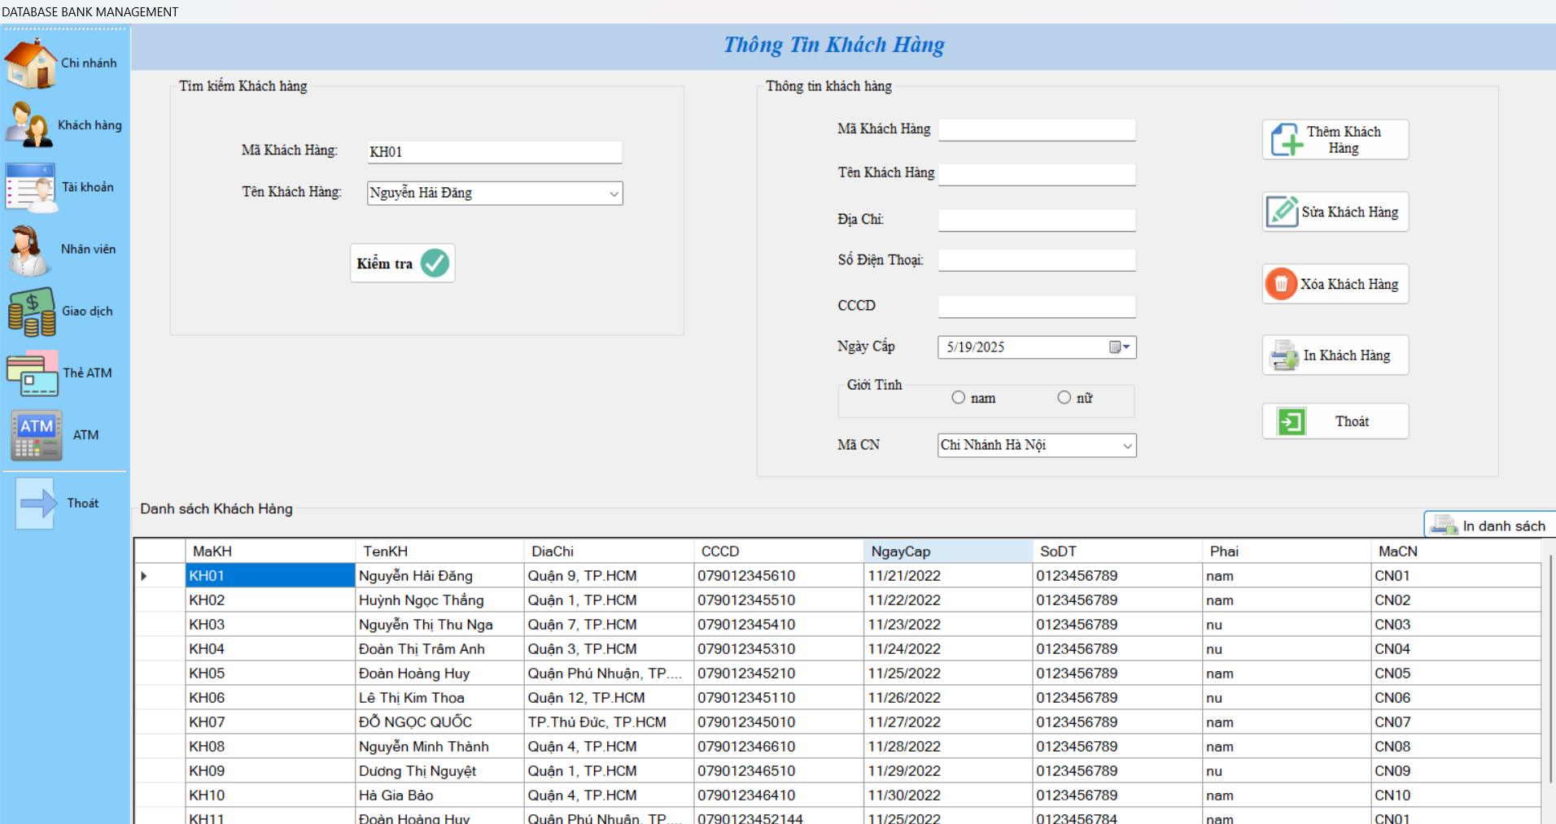
Task: Click the Khách hàng people icon
Action: [x=29, y=125]
